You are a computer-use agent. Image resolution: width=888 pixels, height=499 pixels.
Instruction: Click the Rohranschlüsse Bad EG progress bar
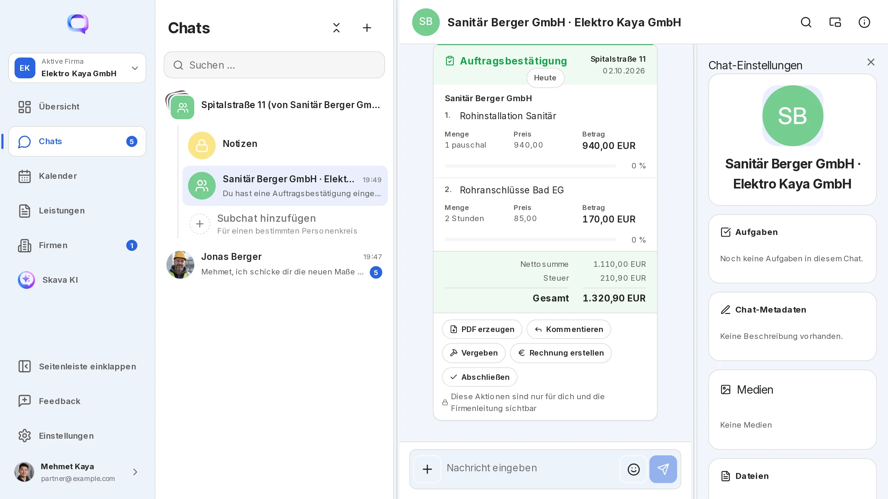(x=530, y=239)
